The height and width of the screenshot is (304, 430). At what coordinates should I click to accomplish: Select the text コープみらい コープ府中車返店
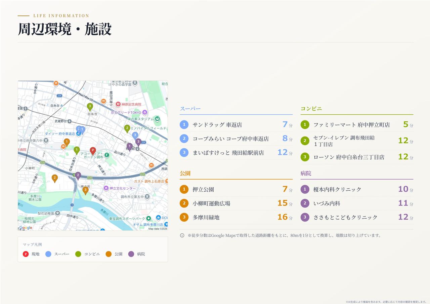(231, 139)
